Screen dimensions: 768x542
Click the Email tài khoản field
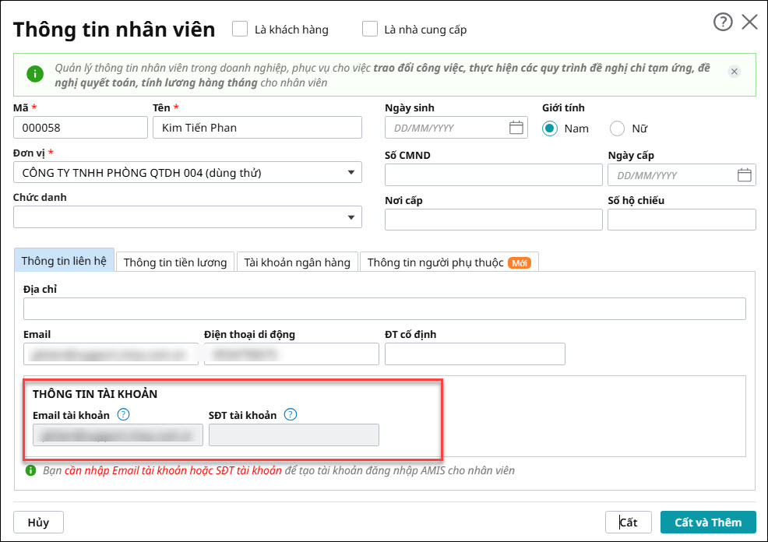coord(118,435)
